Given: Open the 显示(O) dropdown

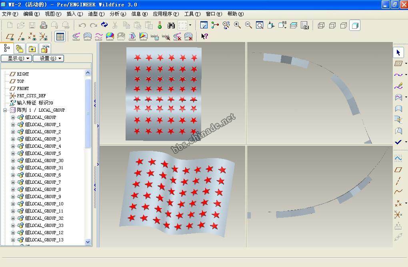Looking at the screenshot, I should (x=16, y=58).
